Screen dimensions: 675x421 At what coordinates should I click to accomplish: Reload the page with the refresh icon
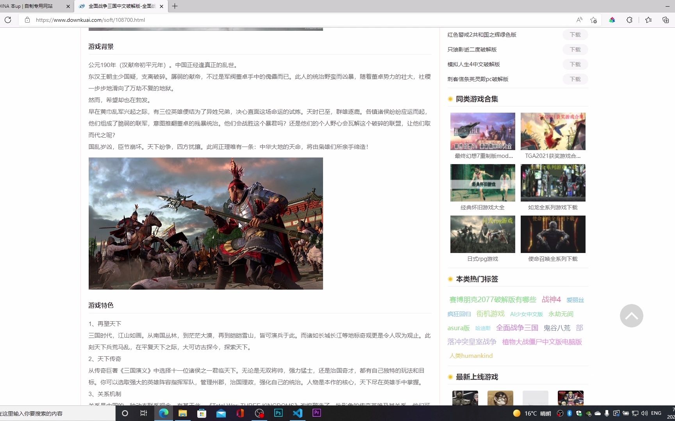point(8,20)
